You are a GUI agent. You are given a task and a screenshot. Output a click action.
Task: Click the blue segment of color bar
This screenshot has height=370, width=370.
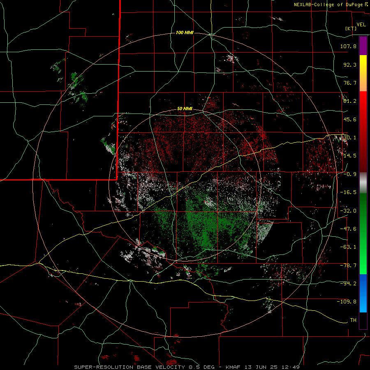point(363,293)
